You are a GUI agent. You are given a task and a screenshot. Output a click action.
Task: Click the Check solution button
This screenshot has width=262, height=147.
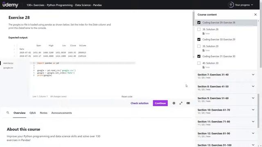140,103
